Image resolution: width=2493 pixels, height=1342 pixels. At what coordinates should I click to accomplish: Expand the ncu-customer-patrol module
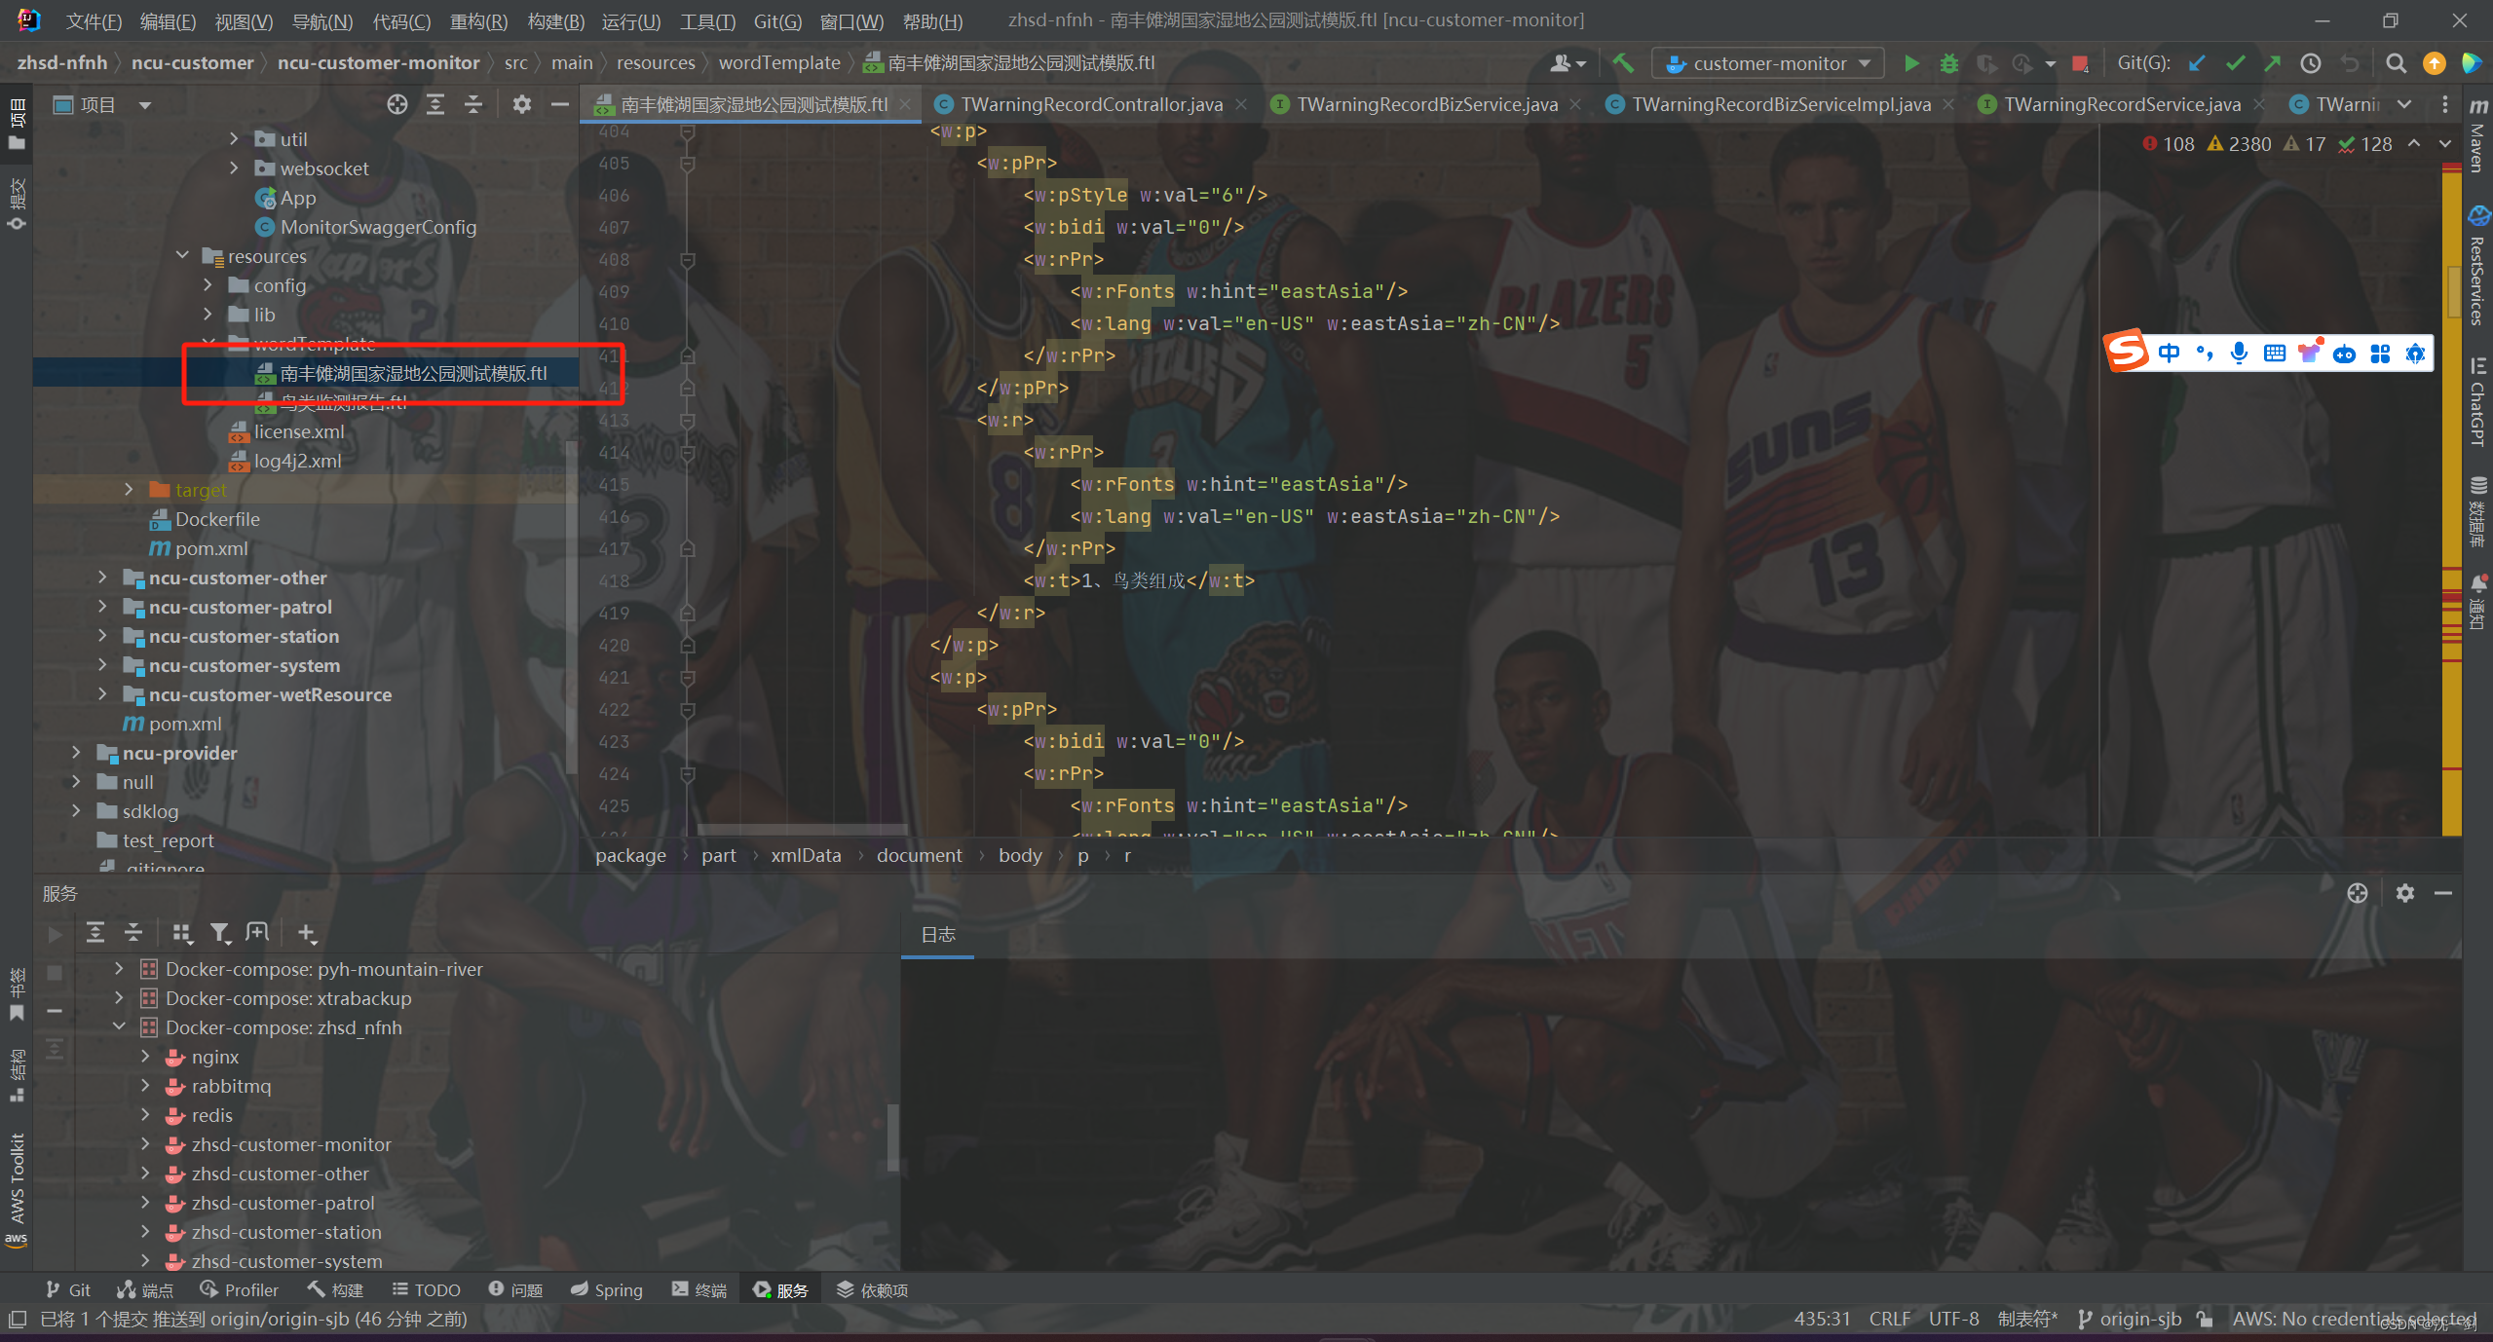102,607
